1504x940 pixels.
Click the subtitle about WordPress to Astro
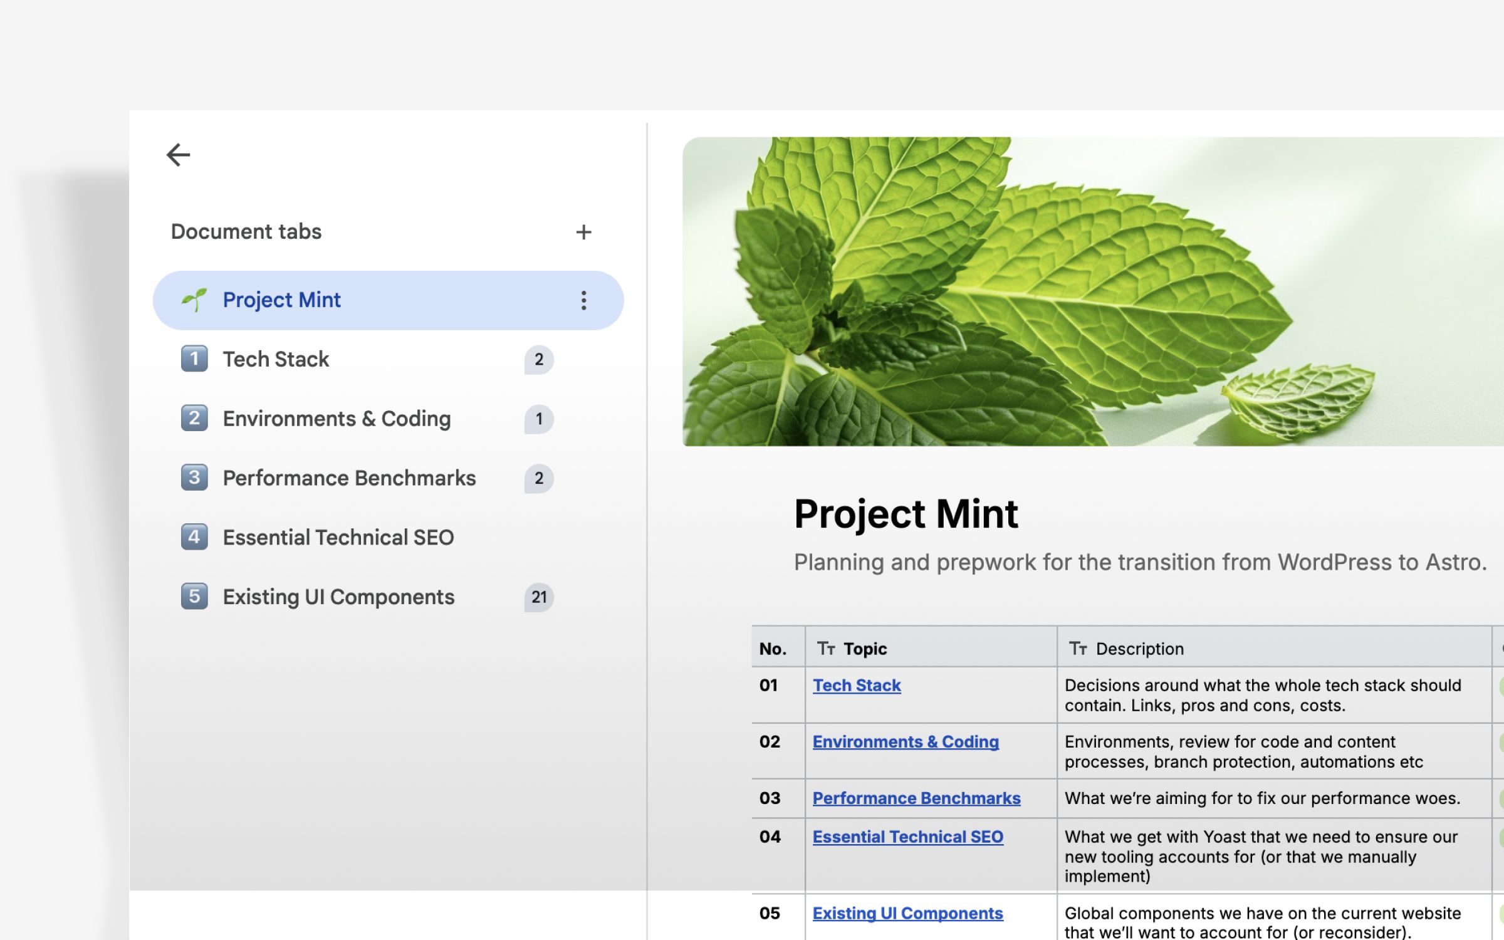click(1140, 563)
